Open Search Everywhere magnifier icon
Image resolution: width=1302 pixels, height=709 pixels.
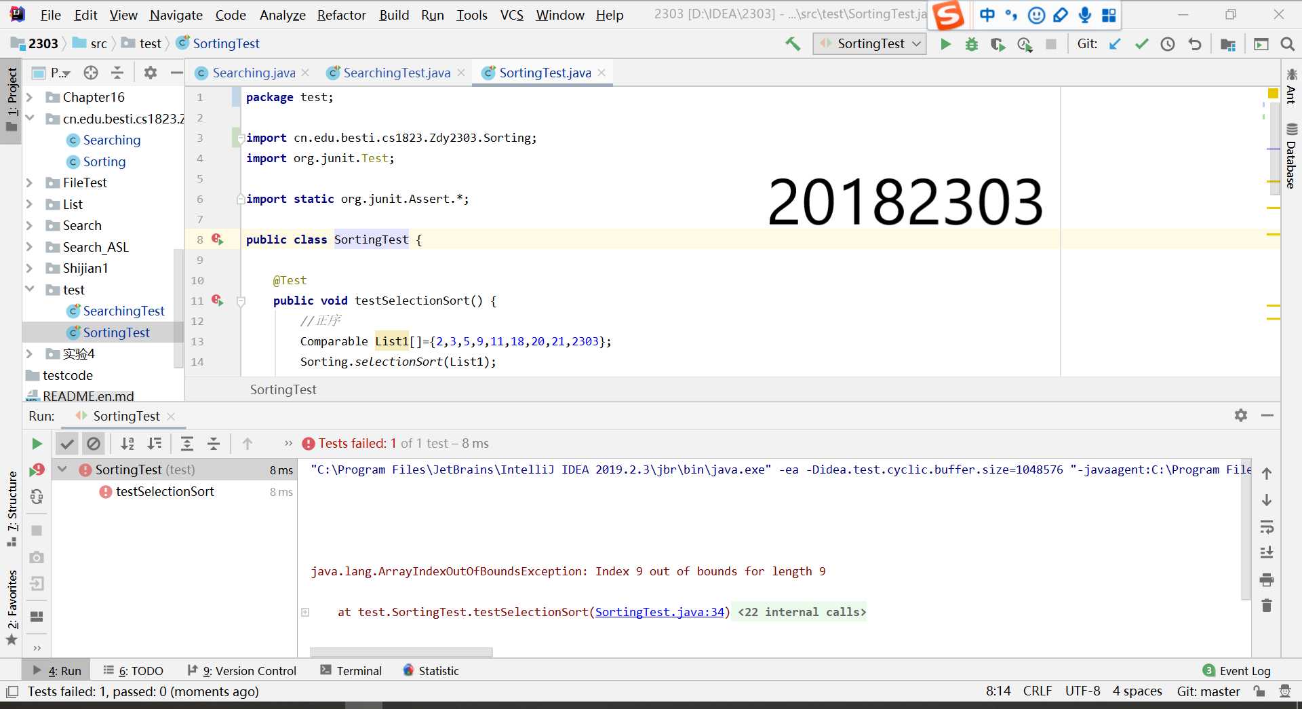[1287, 44]
